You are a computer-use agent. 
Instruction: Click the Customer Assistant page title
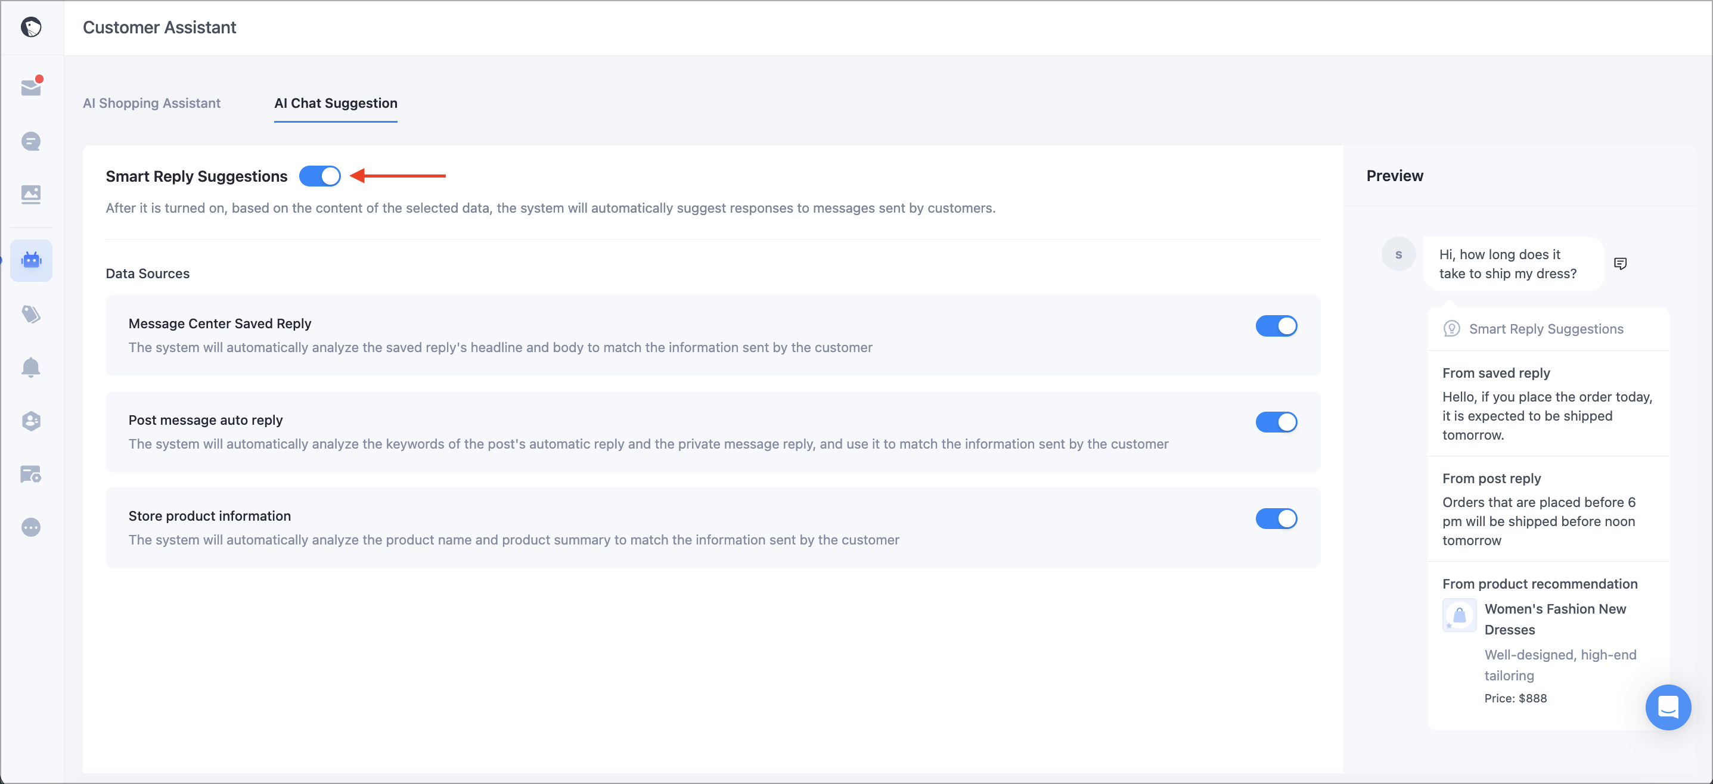pyautogui.click(x=160, y=27)
